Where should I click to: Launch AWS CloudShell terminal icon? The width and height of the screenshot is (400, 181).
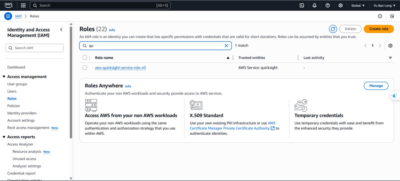(x=302, y=5)
